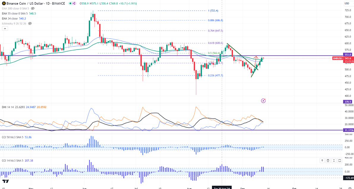Select the Ichimoku 9 26 52 26 legend
Screen dimensions: 354x189
pyautogui.click(x=14, y=23)
